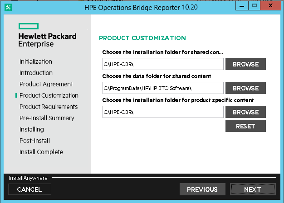
Task: Select Introduction step in sidebar
Action: coord(36,73)
